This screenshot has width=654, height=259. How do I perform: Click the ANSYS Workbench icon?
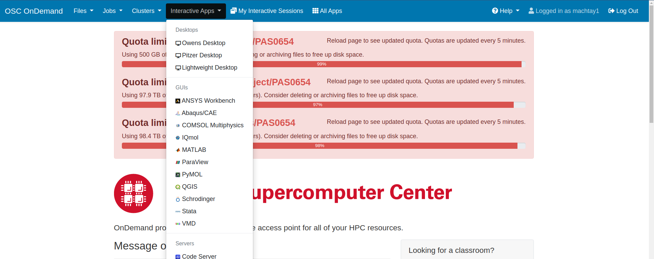(x=178, y=101)
